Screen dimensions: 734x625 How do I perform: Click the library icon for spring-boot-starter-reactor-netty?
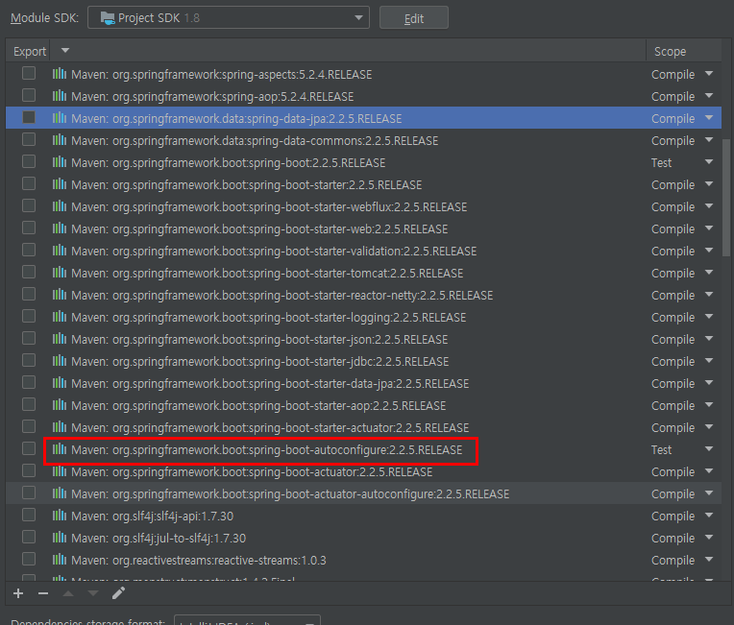(x=60, y=294)
